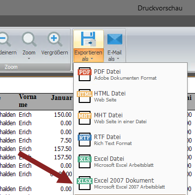Expand the Exportieren als dropdown arrow
This screenshot has height=195, width=195.
click(x=92, y=59)
